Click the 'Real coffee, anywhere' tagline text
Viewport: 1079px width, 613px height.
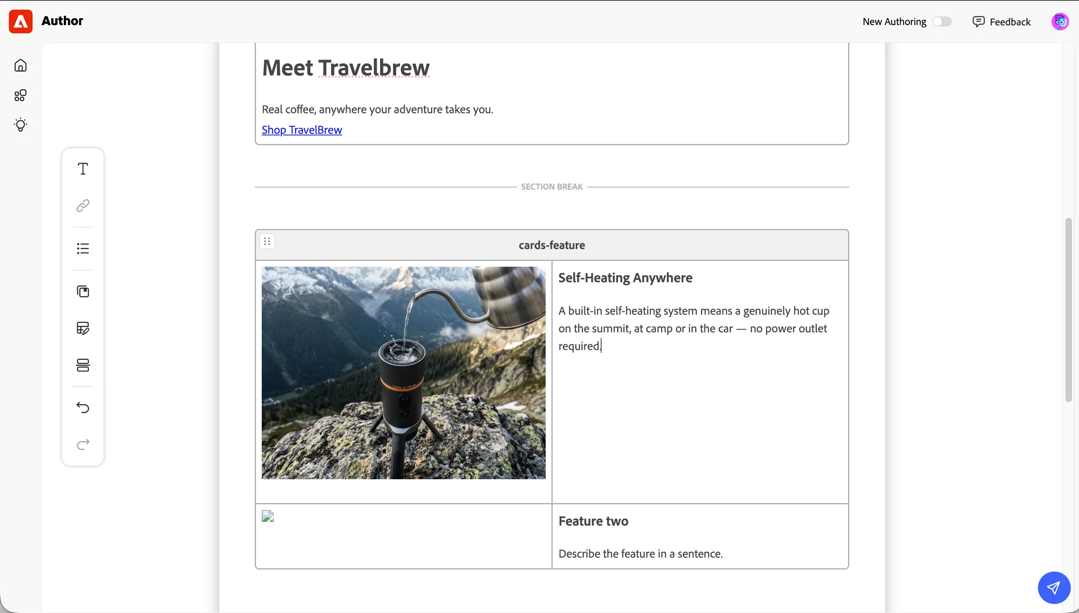point(378,110)
